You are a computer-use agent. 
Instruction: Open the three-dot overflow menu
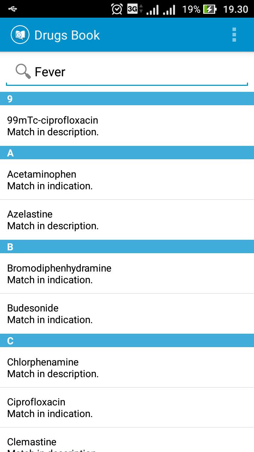234,35
